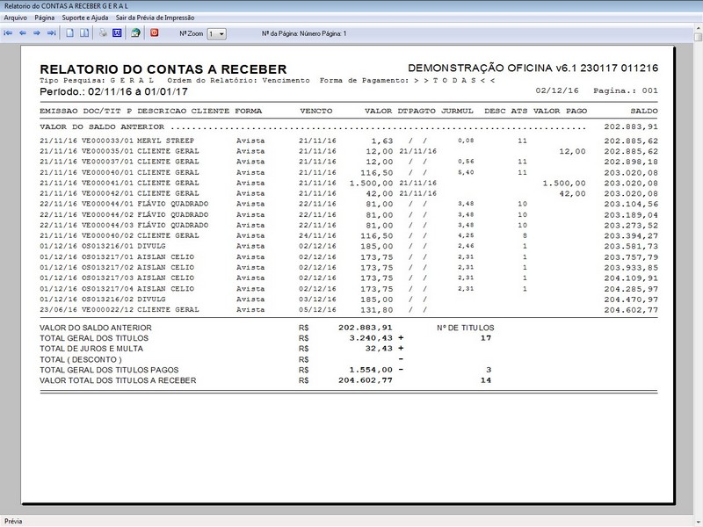Click DEMONSTRAÇÃO OFICINA v6.1 header text
This screenshot has width=703, height=527.
click(x=533, y=69)
